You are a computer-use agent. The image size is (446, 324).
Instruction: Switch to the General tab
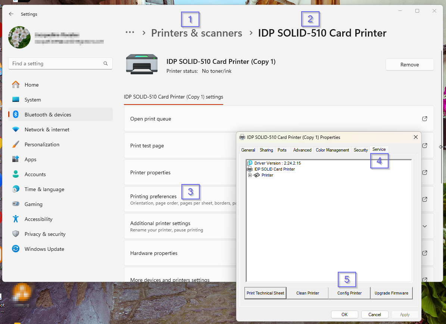tap(248, 150)
